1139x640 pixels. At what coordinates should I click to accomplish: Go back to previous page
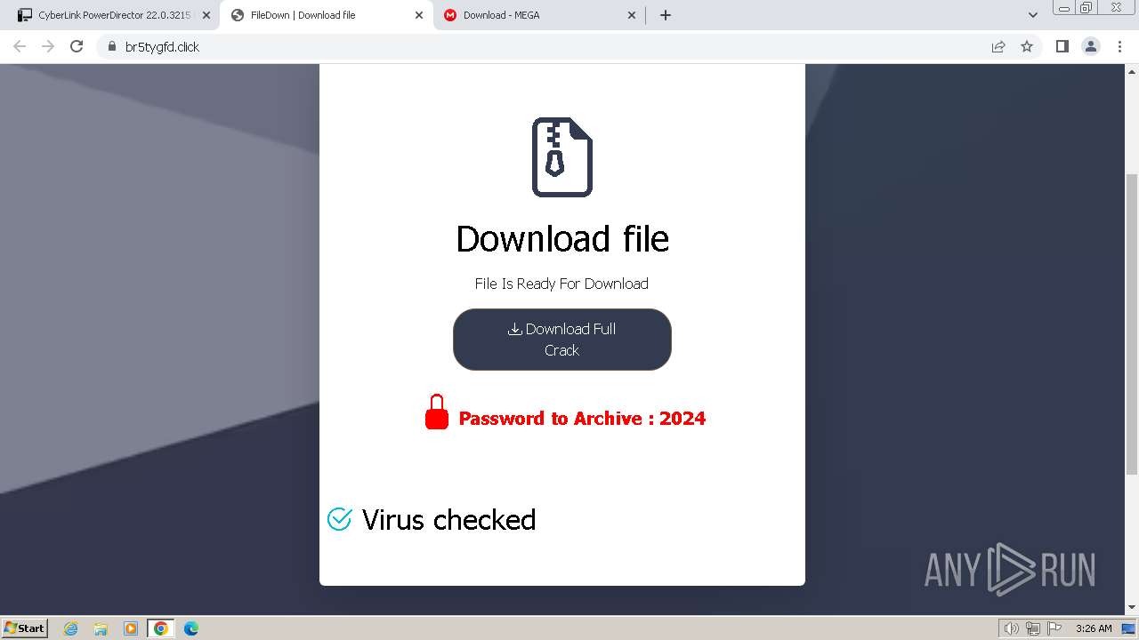click(x=20, y=46)
